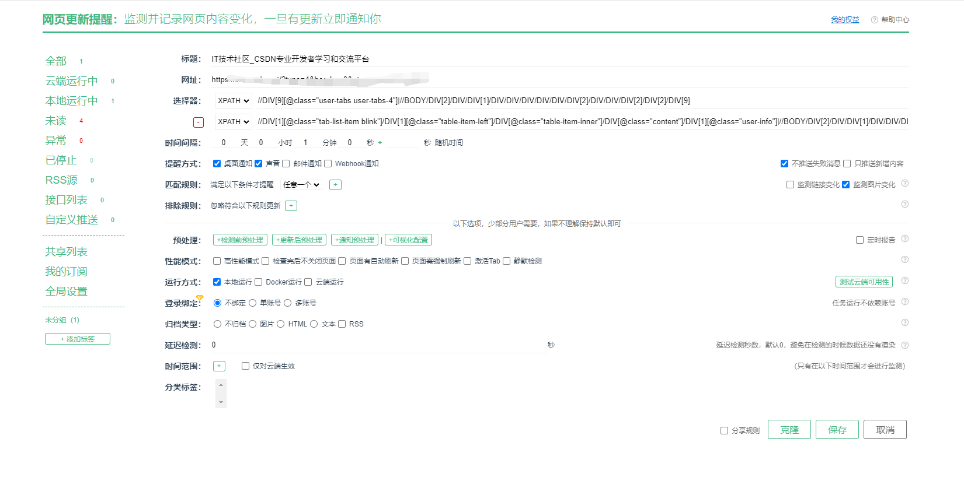Image resolution: width=964 pixels, height=488 pixels.
Task: Open help icon on the 归档类型 row
Action: pyautogui.click(x=905, y=322)
